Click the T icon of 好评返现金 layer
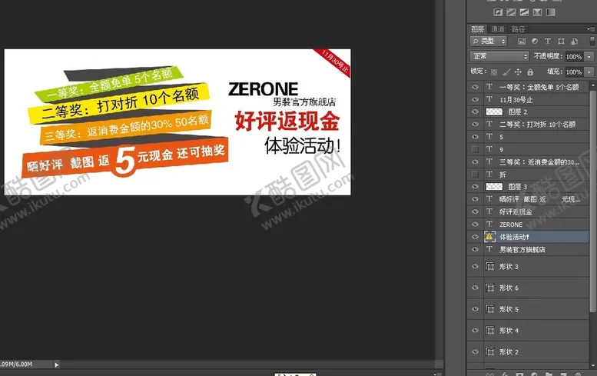Screen dimensions: 597x376 (489, 211)
